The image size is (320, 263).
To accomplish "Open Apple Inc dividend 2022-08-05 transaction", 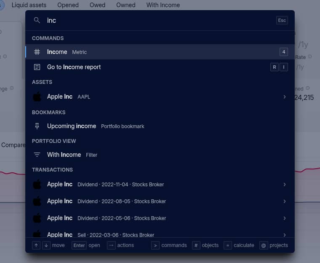I will (160, 201).
